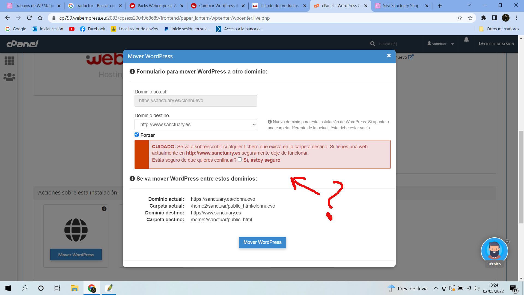Viewport: 524px width, 295px height.
Task: Bookmark this page with the star
Action: pyautogui.click(x=470, y=18)
